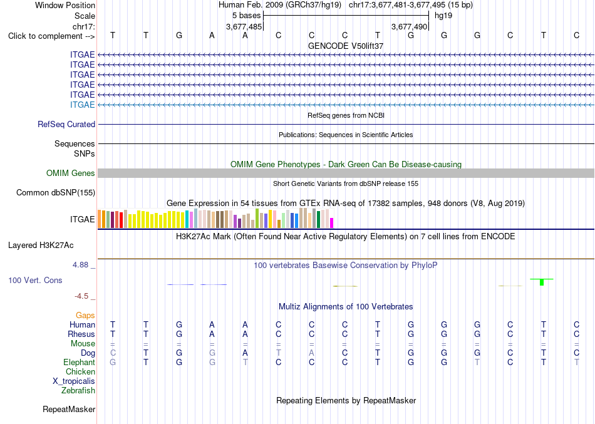Click '100 vertebrates Basewise Conservation by PhyloP' title
The height and width of the screenshot is (424, 595).
click(346, 266)
